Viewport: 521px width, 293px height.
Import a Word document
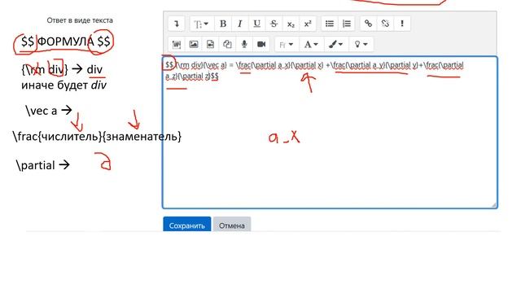click(177, 45)
